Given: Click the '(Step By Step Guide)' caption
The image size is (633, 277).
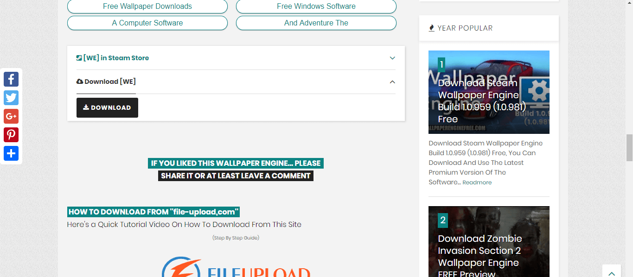Looking at the screenshot, I should coord(236,238).
